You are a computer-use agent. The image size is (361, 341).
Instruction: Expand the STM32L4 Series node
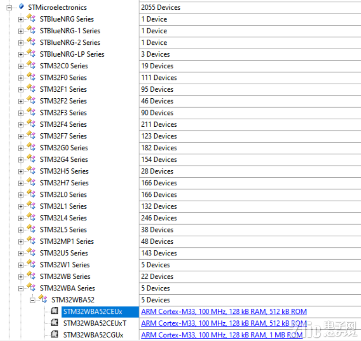[x=21, y=218]
